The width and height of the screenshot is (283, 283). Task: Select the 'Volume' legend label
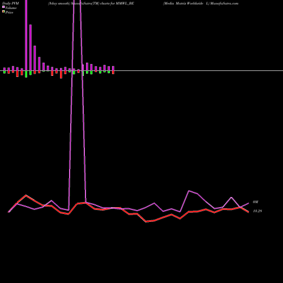pos(11,8)
